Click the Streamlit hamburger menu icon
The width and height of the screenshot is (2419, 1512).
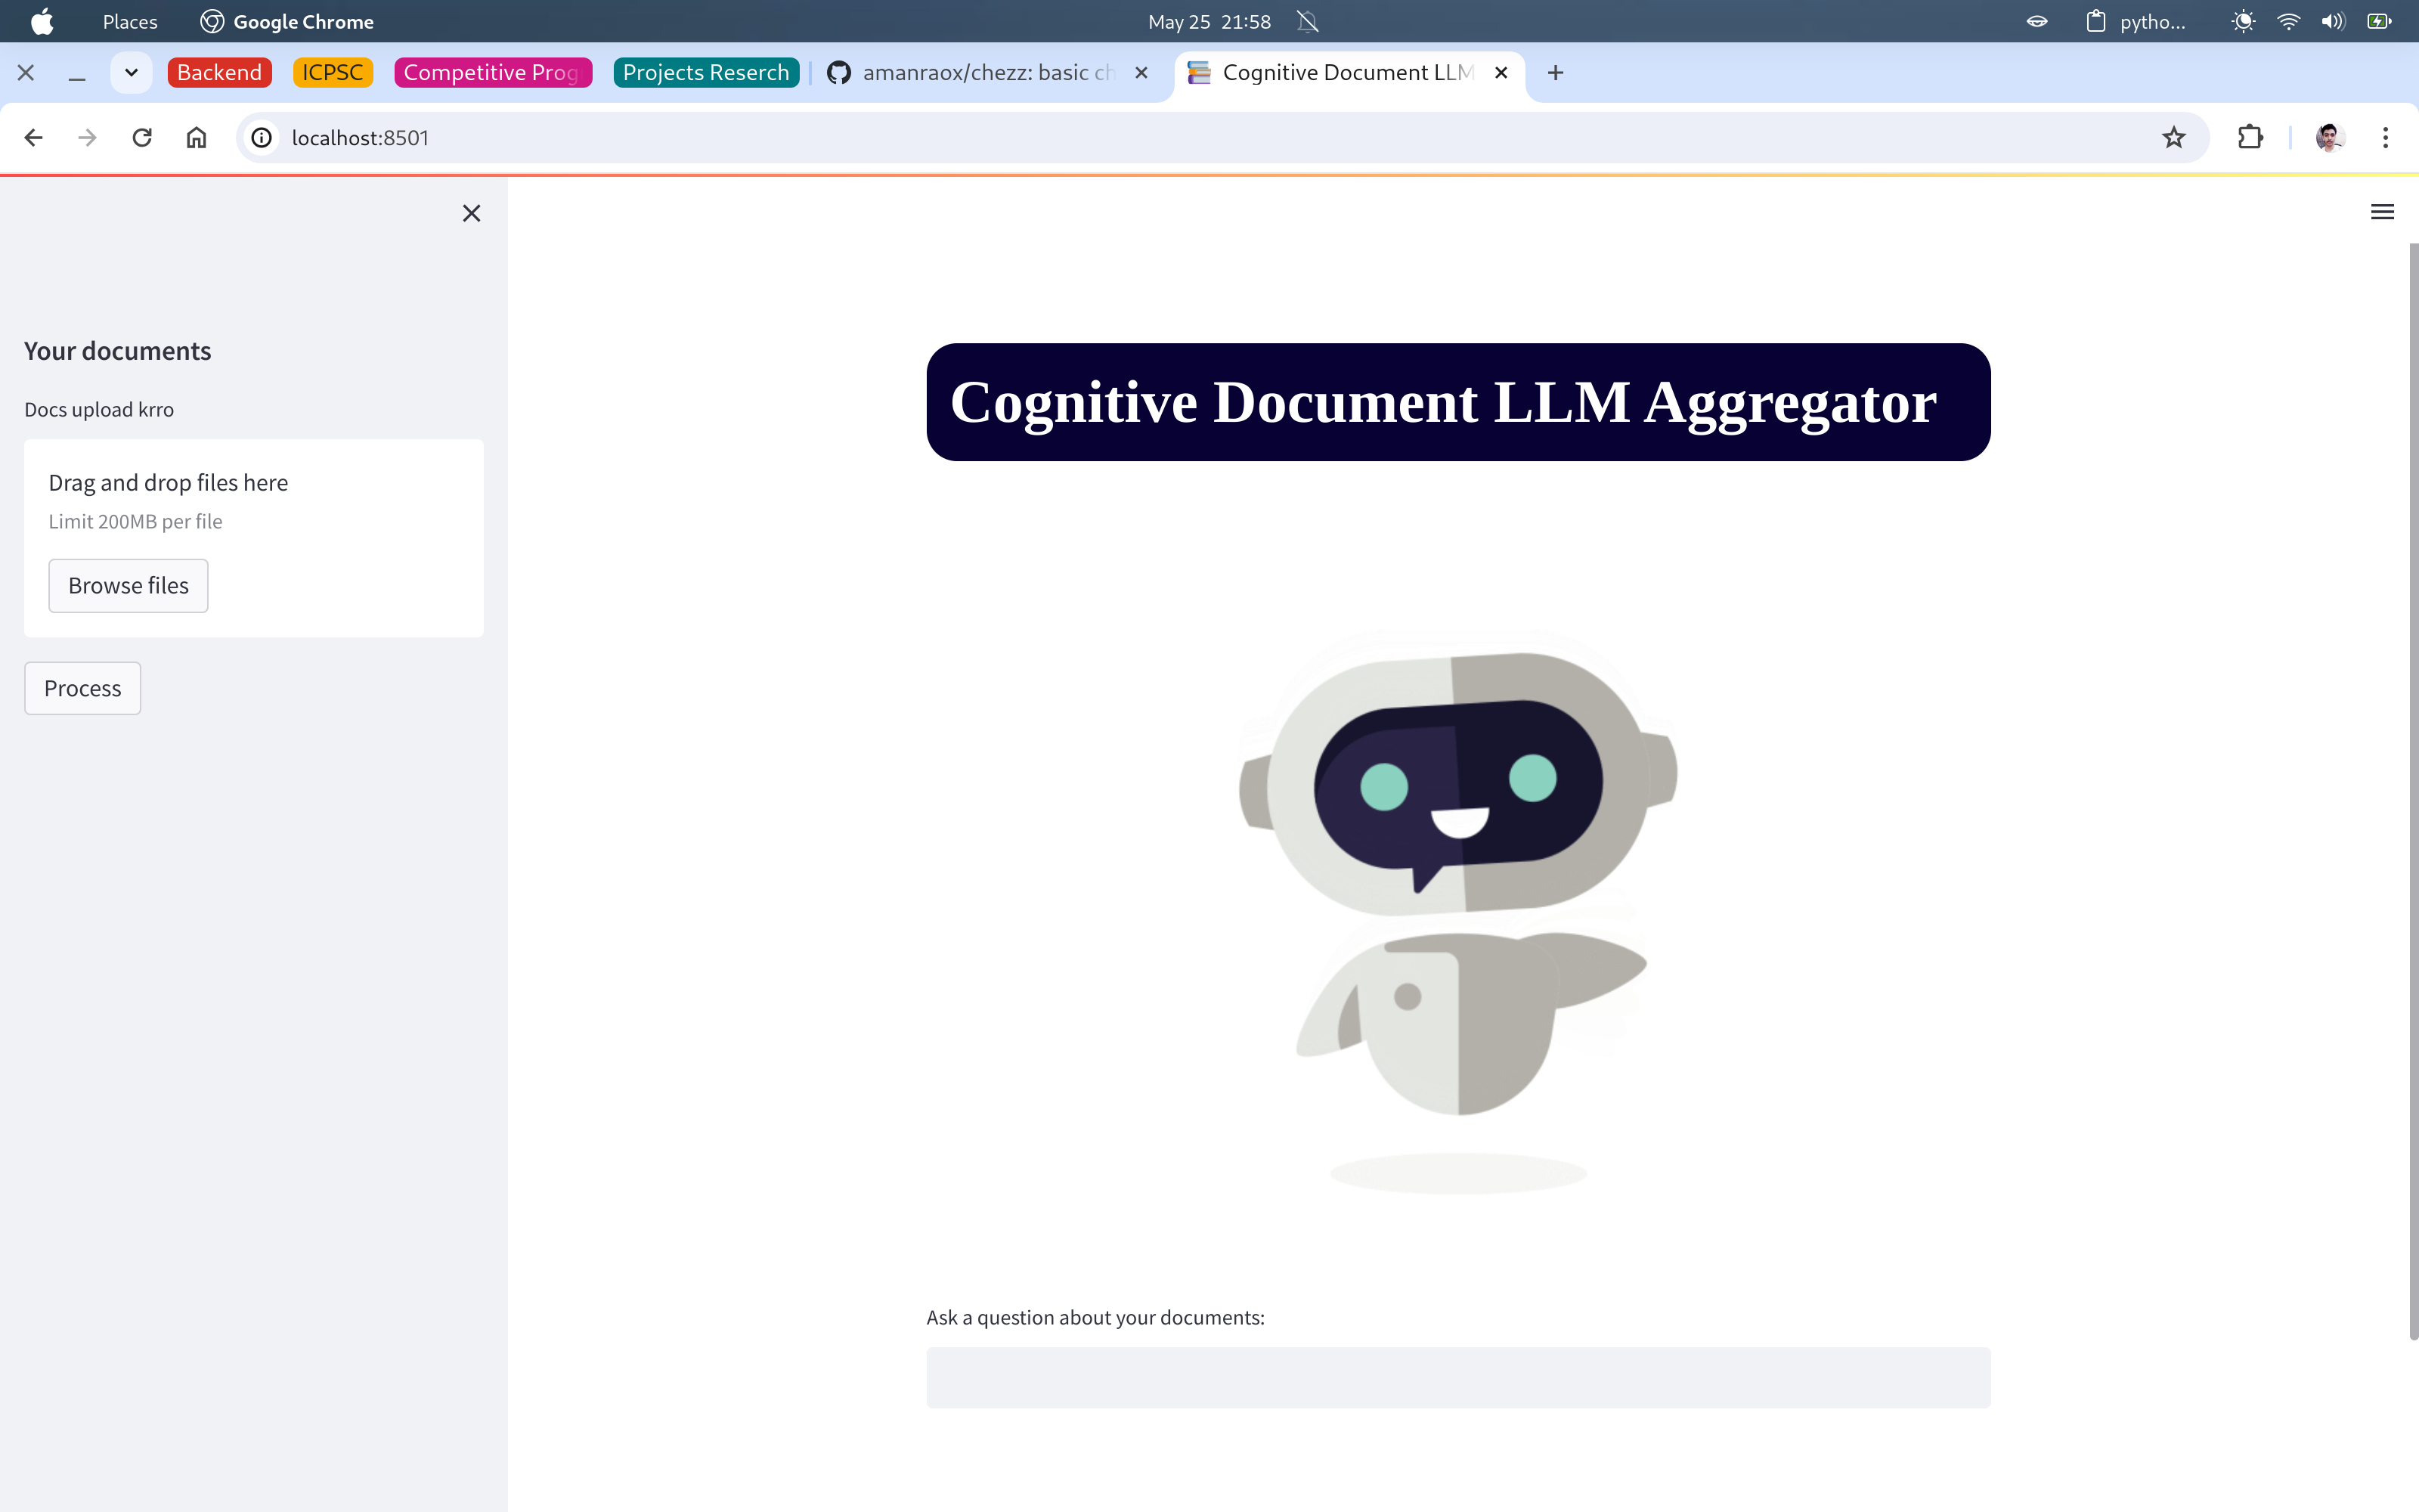tap(2382, 212)
